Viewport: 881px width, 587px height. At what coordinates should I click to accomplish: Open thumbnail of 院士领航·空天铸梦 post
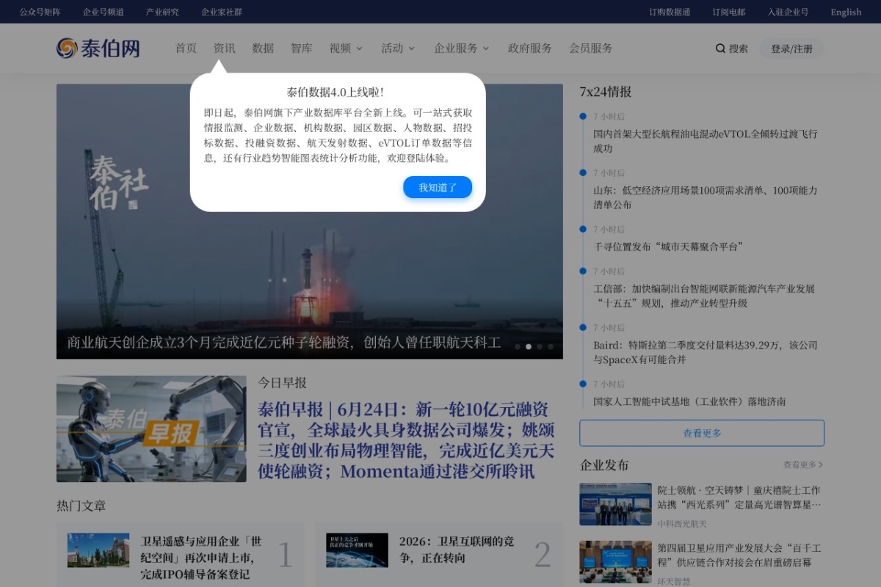tap(615, 504)
